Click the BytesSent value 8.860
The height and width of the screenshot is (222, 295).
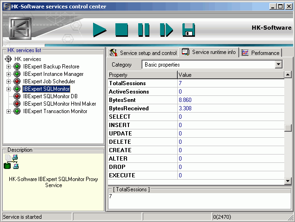pyautogui.click(x=185, y=100)
